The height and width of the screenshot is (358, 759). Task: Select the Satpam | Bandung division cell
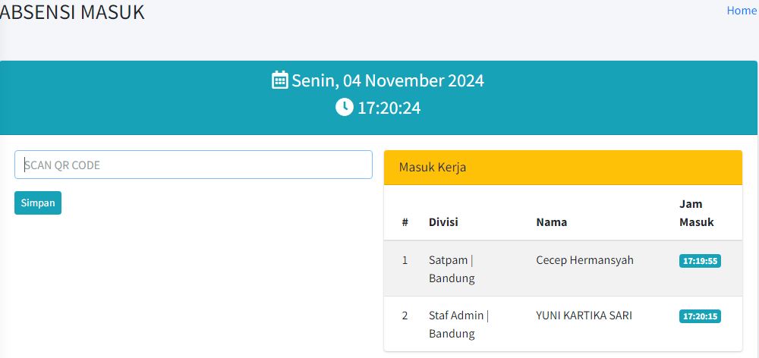click(x=452, y=269)
